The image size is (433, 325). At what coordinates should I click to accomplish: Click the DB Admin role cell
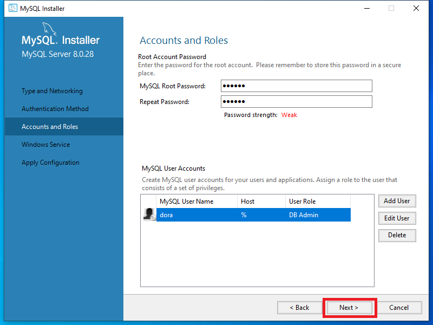(x=304, y=215)
